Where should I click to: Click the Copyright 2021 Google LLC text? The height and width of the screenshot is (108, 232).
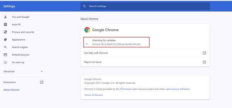(110, 83)
